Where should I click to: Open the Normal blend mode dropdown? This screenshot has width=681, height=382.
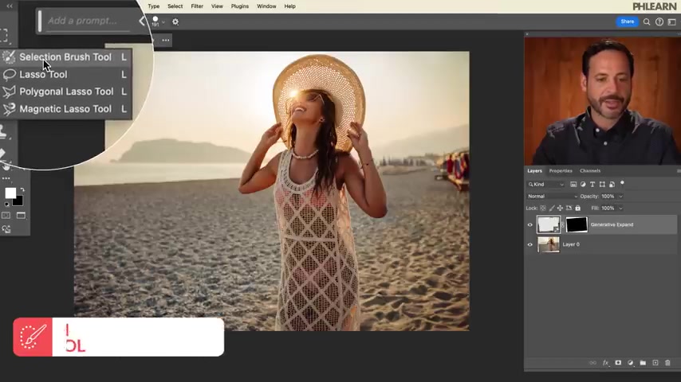pyautogui.click(x=552, y=197)
